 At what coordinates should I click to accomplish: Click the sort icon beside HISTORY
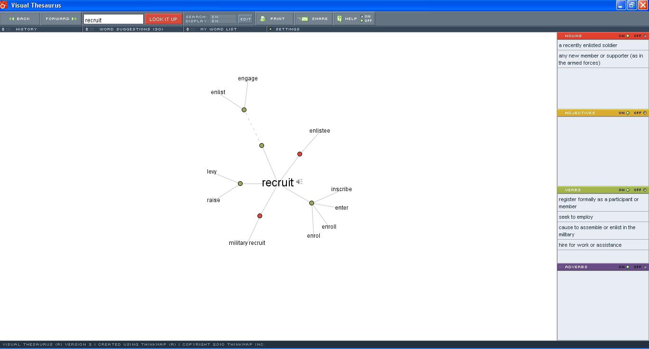[x=3, y=29]
